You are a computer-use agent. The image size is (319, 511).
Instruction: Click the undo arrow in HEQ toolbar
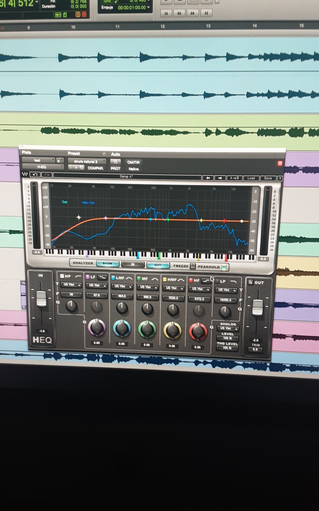(x=35, y=174)
